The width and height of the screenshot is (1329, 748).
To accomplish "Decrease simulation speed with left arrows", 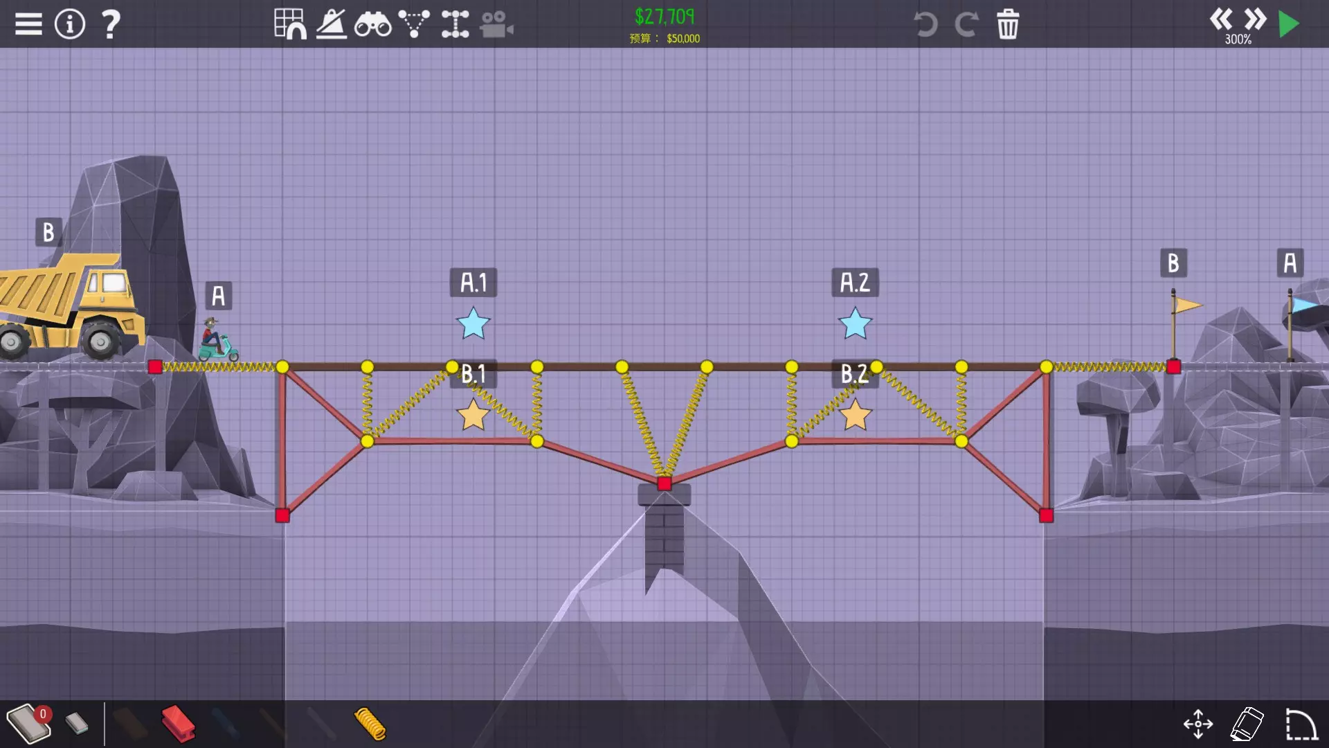I will [1221, 19].
